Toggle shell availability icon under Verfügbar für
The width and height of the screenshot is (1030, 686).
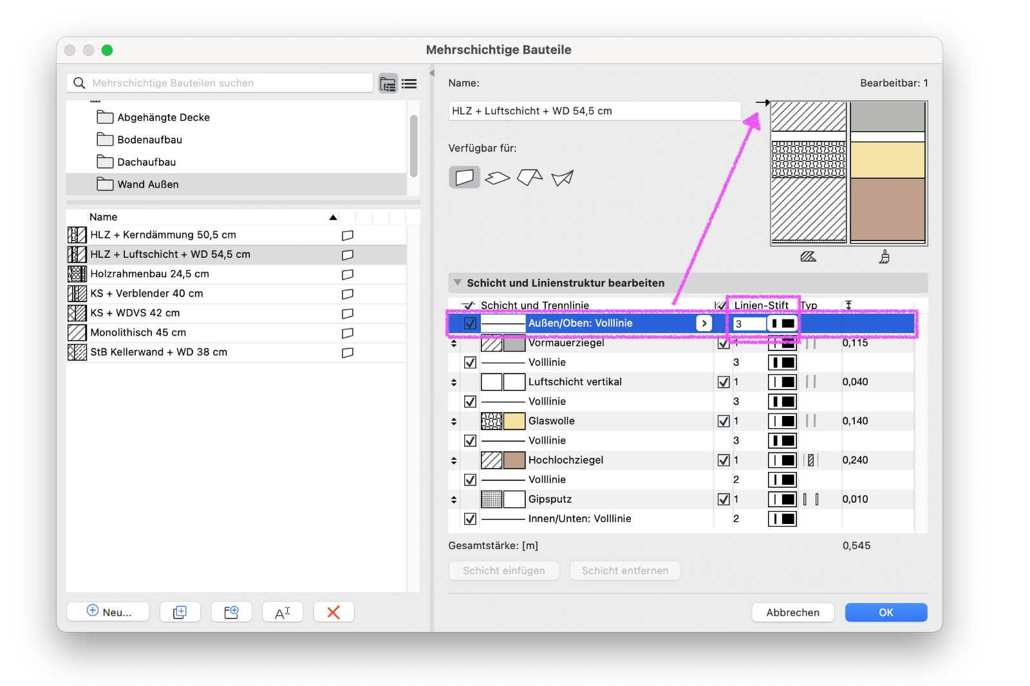point(562,177)
